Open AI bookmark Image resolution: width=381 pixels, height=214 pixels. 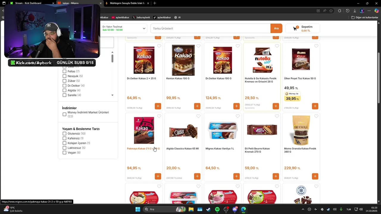[177, 18]
